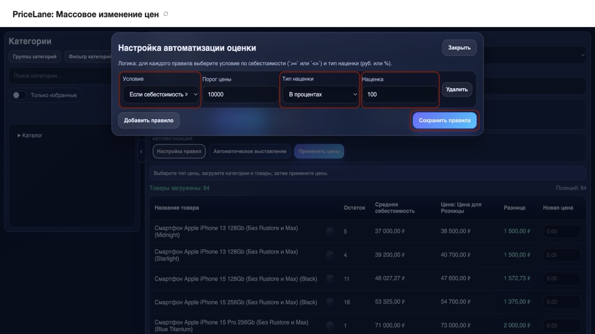
Task: Open the dropdown chevron behind the dialog's right edge
Action: coord(583,55)
